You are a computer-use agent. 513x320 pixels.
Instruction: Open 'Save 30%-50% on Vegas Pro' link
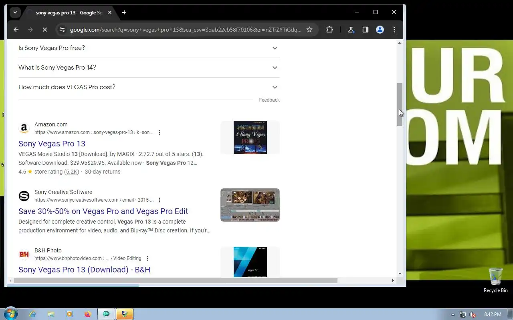pos(103,211)
